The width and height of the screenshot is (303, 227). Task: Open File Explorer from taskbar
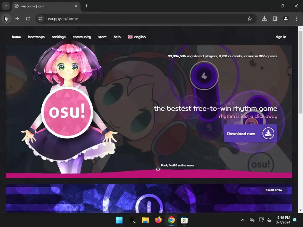[145, 220]
